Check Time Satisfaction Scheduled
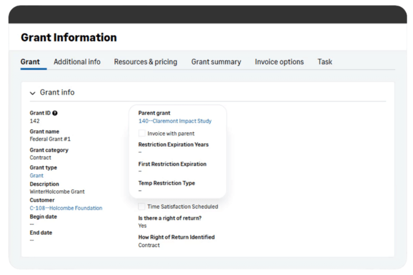This screenshot has height=275, width=413. [x=142, y=207]
